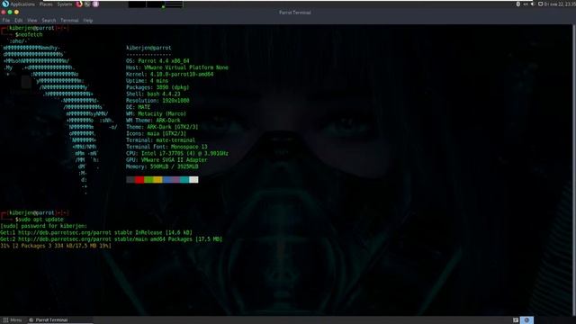The width and height of the screenshot is (576, 324).
Task: Open the terminal View menu
Action: [32, 21]
